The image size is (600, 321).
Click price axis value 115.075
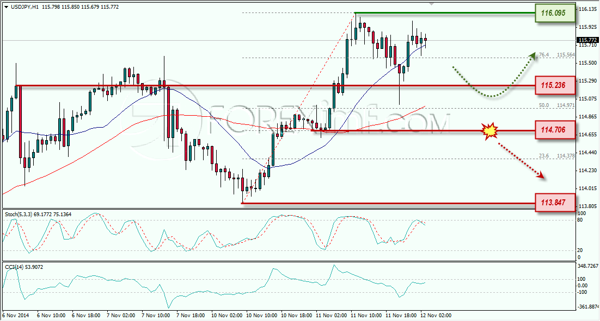coord(588,99)
